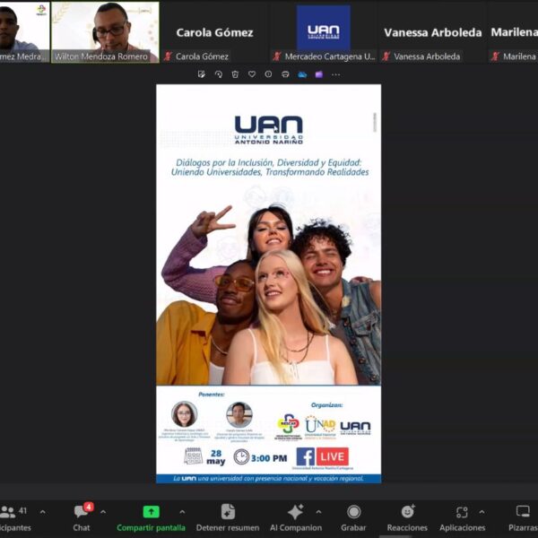Viewport: 538px width, 538px height.
Task: Expand the Participantes options caret
Action: point(42,512)
